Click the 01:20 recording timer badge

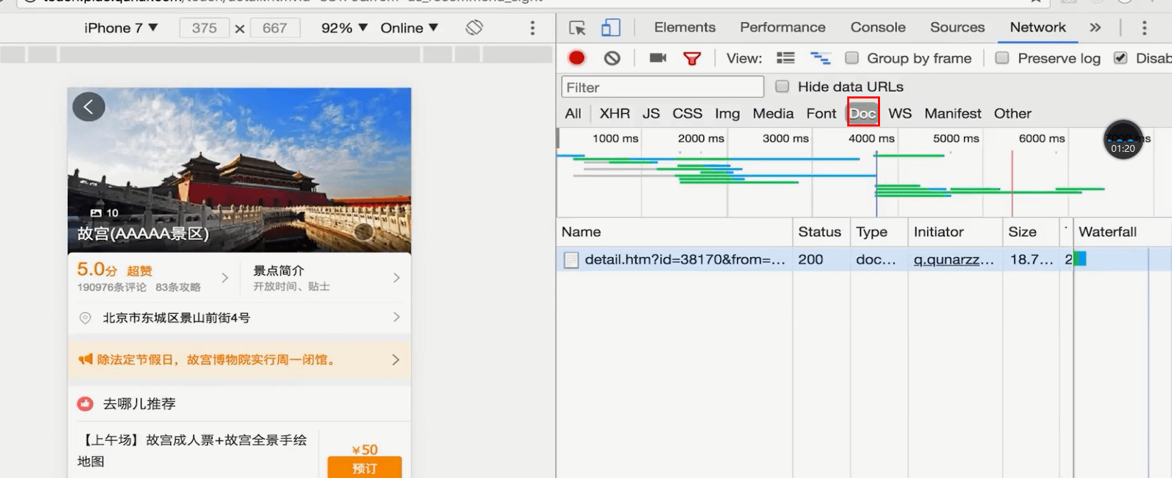pyautogui.click(x=1123, y=140)
